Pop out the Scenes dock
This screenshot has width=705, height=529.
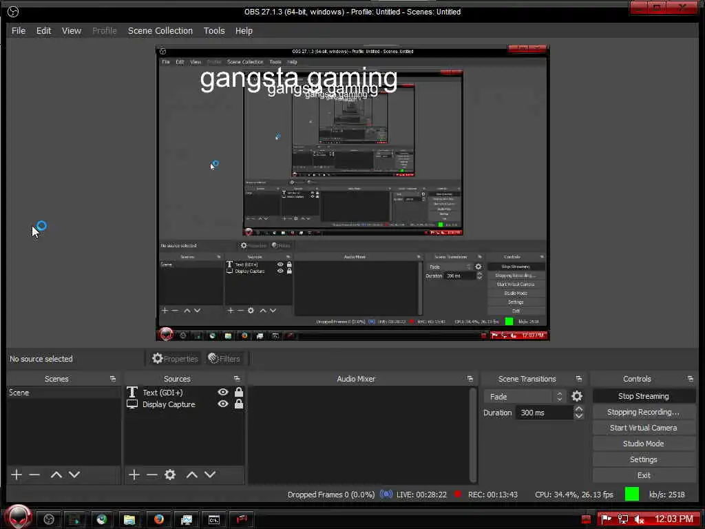113,379
